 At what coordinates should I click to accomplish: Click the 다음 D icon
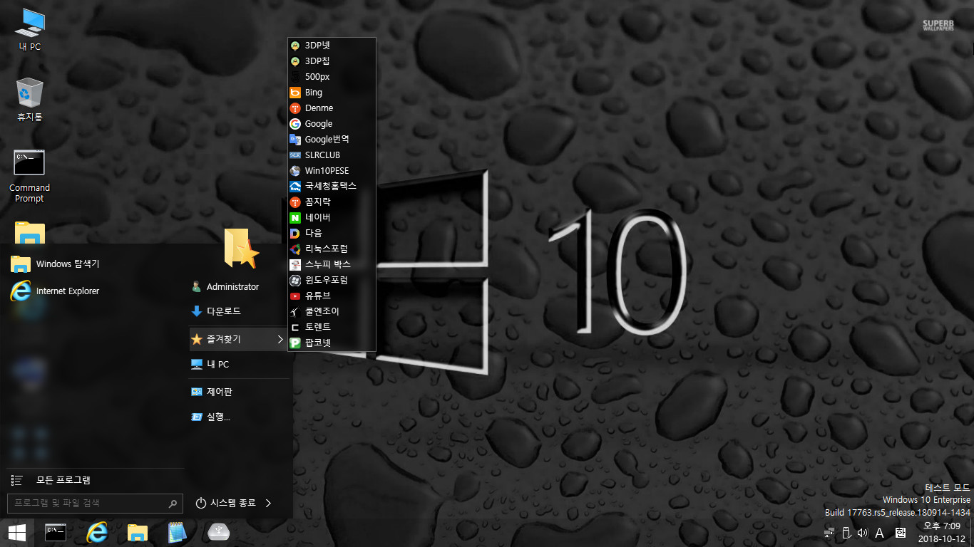pos(295,234)
